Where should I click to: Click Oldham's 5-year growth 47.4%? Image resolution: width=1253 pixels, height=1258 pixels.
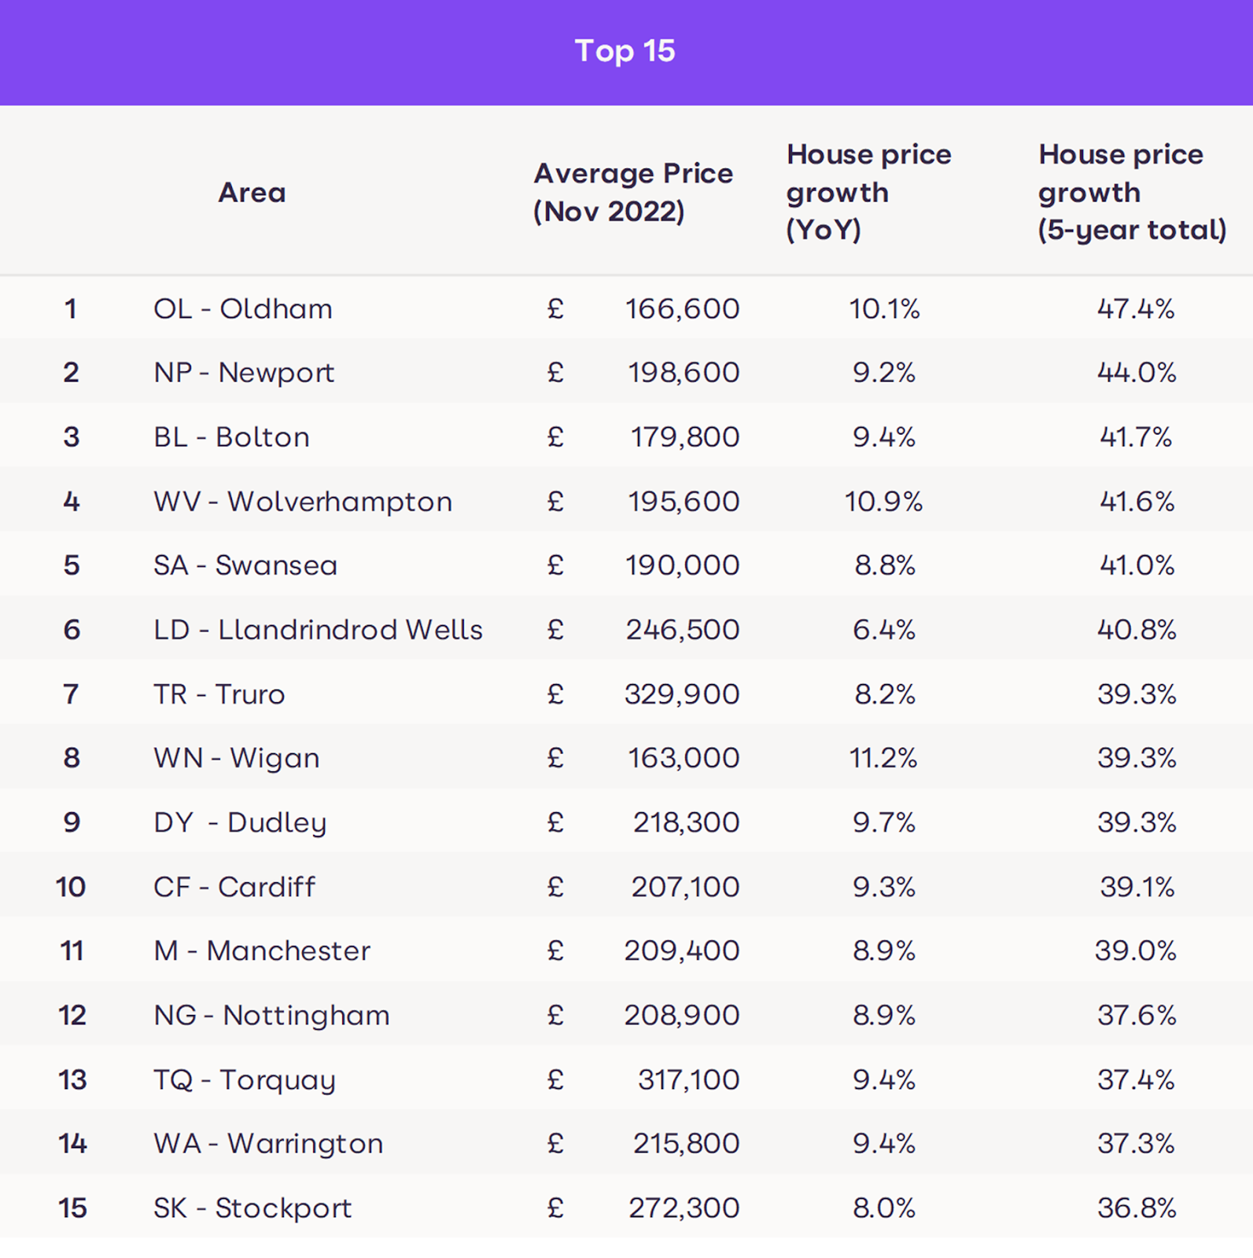tap(1136, 309)
